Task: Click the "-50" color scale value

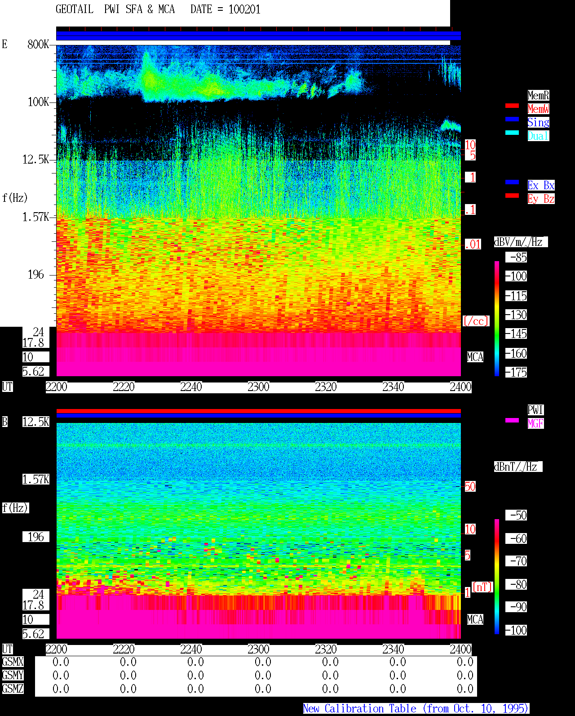Action: pos(516,515)
